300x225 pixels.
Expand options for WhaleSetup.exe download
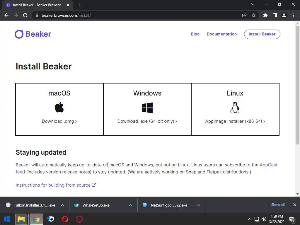click(131, 205)
